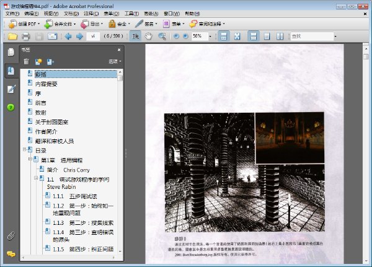
Task: Open the Bookmarks panel in the sidebar
Action: 11,71
